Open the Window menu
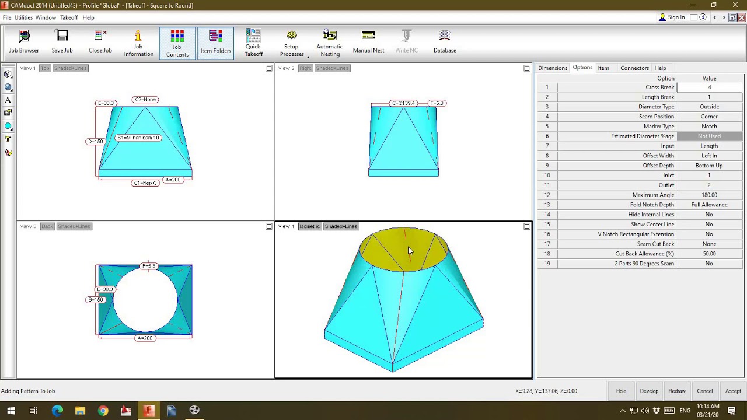 tap(46, 17)
